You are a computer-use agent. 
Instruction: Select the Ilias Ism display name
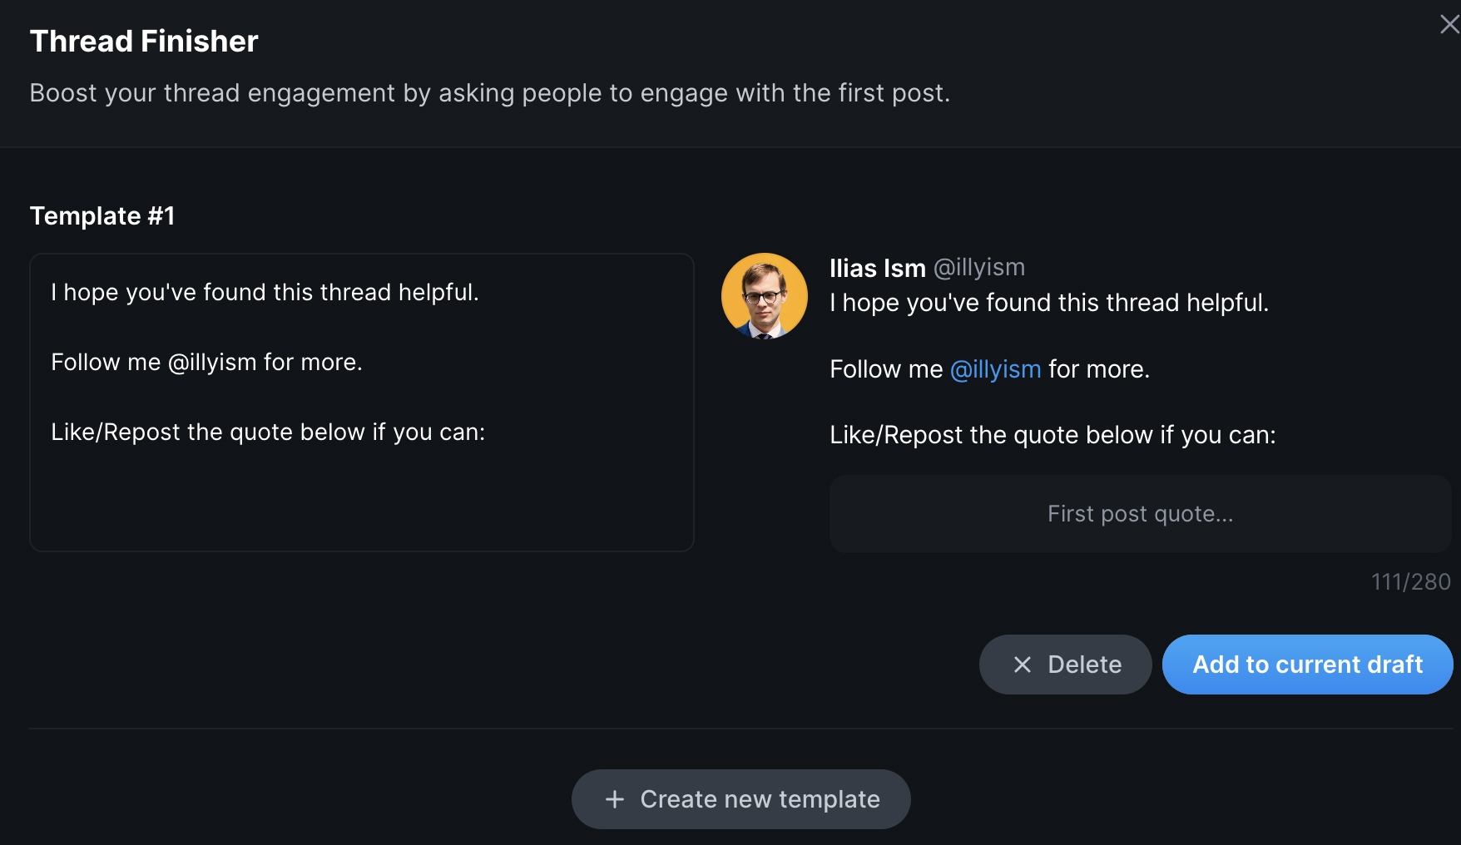[878, 268]
